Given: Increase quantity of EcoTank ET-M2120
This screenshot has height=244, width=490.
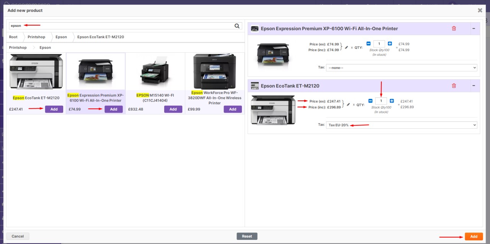Looking at the screenshot, I should [x=392, y=101].
